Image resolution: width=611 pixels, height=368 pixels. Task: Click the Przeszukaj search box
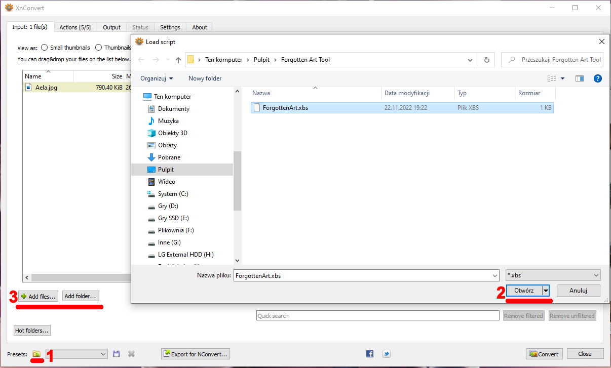click(x=553, y=60)
